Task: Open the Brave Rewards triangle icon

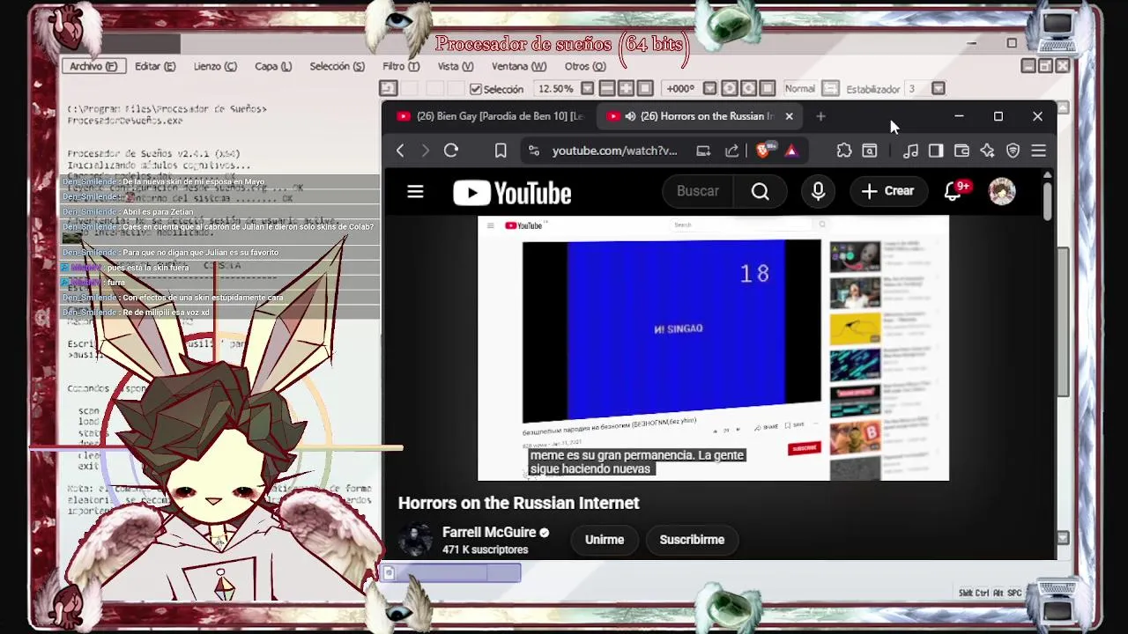Action: click(x=791, y=151)
